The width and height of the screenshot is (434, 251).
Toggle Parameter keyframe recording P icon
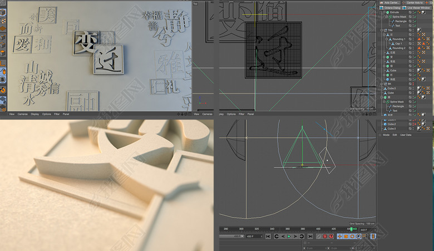point(358,237)
